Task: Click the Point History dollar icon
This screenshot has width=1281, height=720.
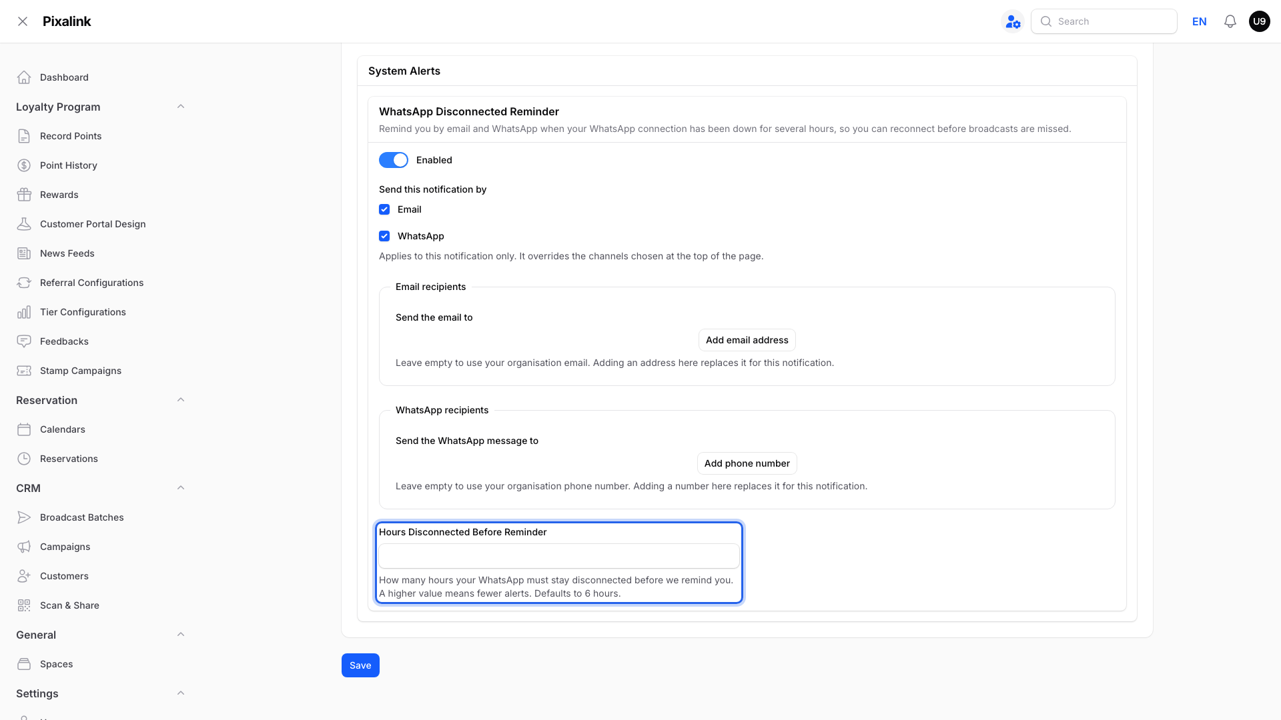Action: click(24, 165)
